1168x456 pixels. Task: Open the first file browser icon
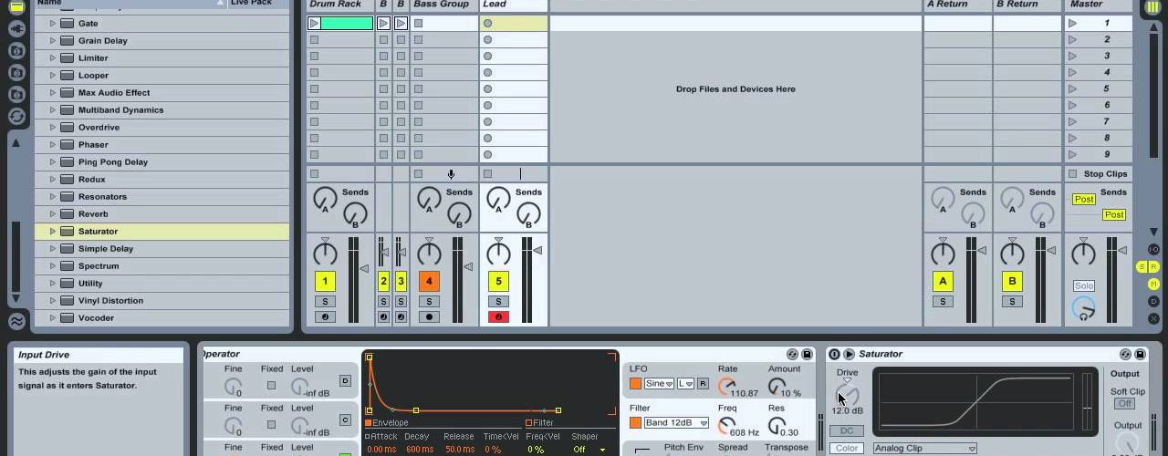pos(16,50)
